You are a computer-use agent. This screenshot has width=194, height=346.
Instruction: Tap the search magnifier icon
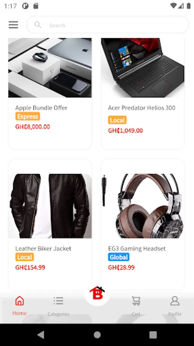(x=38, y=25)
